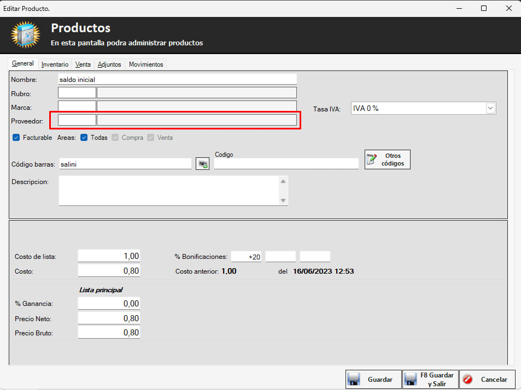The image size is (521, 390).
Task: Click the floppy disk icon on F8 Guardar y Salir
Action: [x=411, y=380]
